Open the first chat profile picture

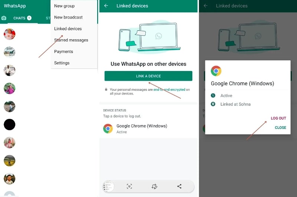pos(10,34)
